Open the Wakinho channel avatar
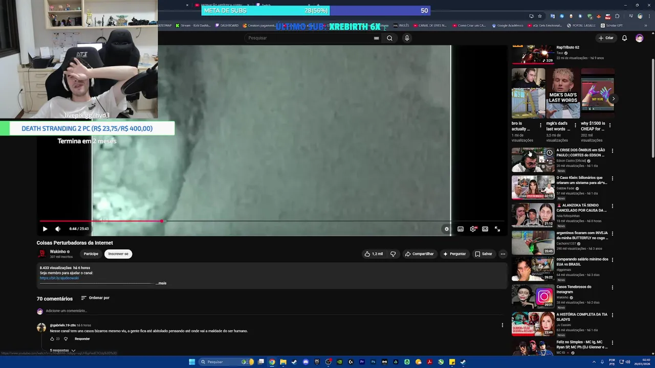 tap(41, 254)
